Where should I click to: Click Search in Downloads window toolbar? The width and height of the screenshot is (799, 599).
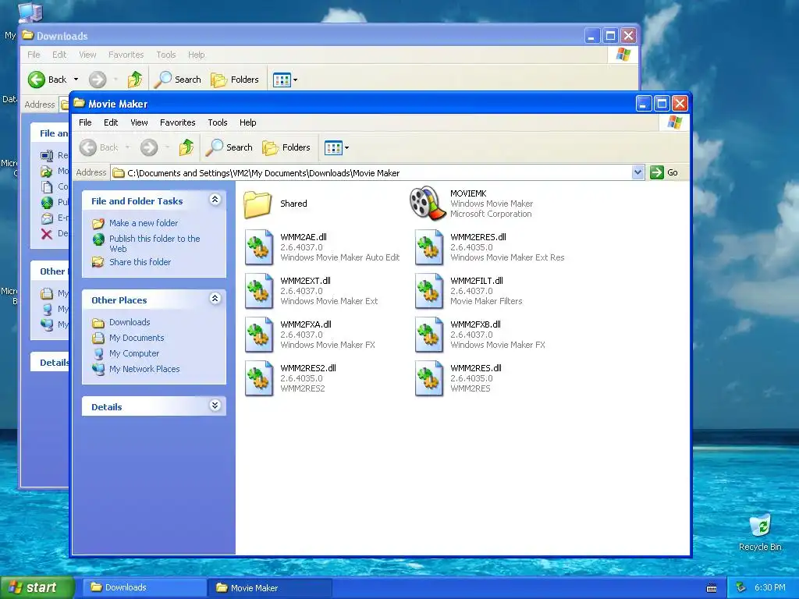[x=178, y=80]
